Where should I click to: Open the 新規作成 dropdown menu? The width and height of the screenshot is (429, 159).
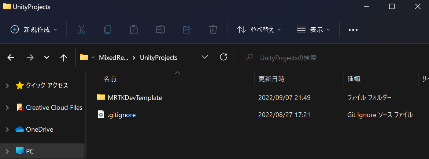(x=34, y=30)
